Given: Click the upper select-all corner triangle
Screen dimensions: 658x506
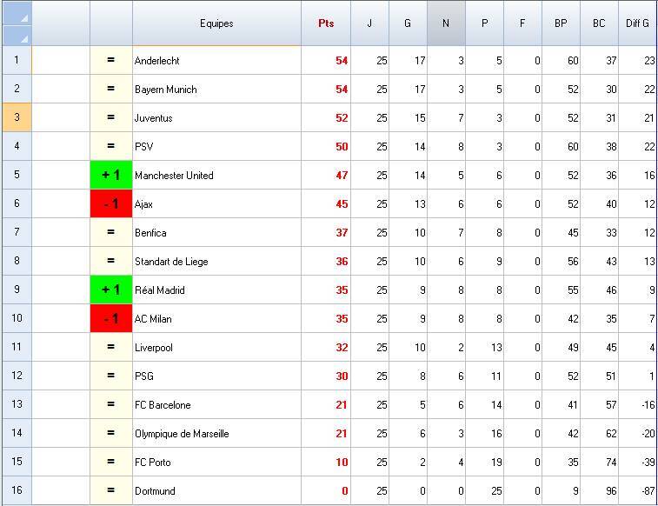Looking at the screenshot, I should [23, 17].
